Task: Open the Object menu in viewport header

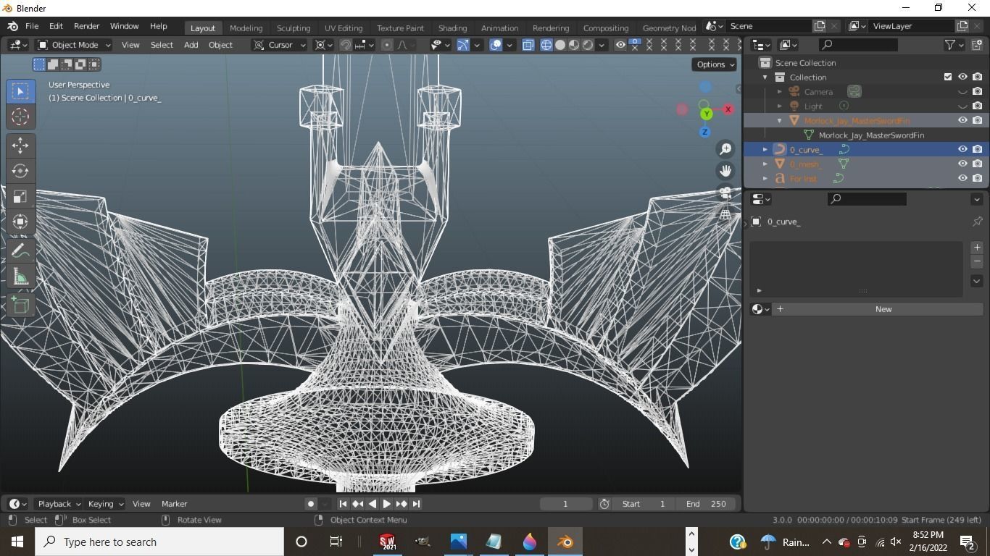Action: click(x=220, y=45)
